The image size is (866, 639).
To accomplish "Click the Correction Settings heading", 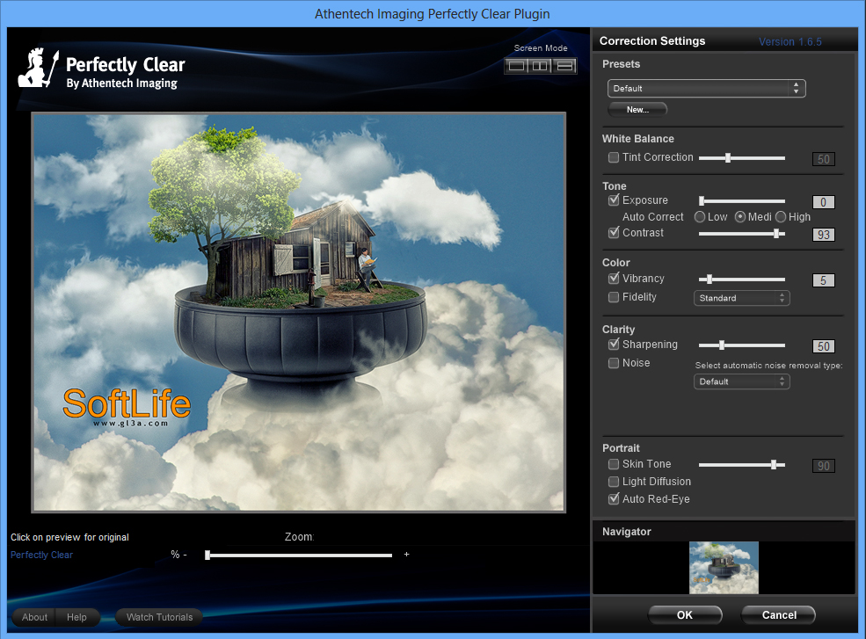I will 652,40.
